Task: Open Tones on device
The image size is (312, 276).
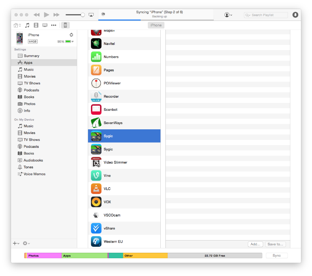Action: [x=44, y=167]
